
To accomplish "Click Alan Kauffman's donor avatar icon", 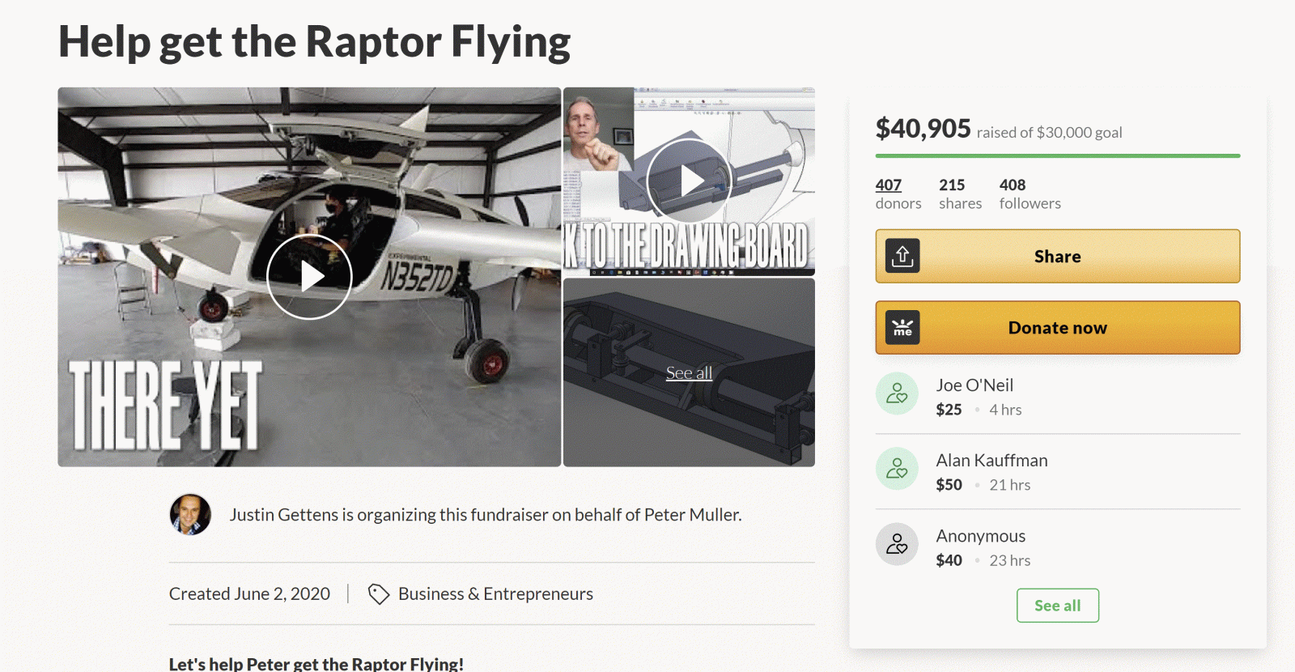I will point(897,469).
